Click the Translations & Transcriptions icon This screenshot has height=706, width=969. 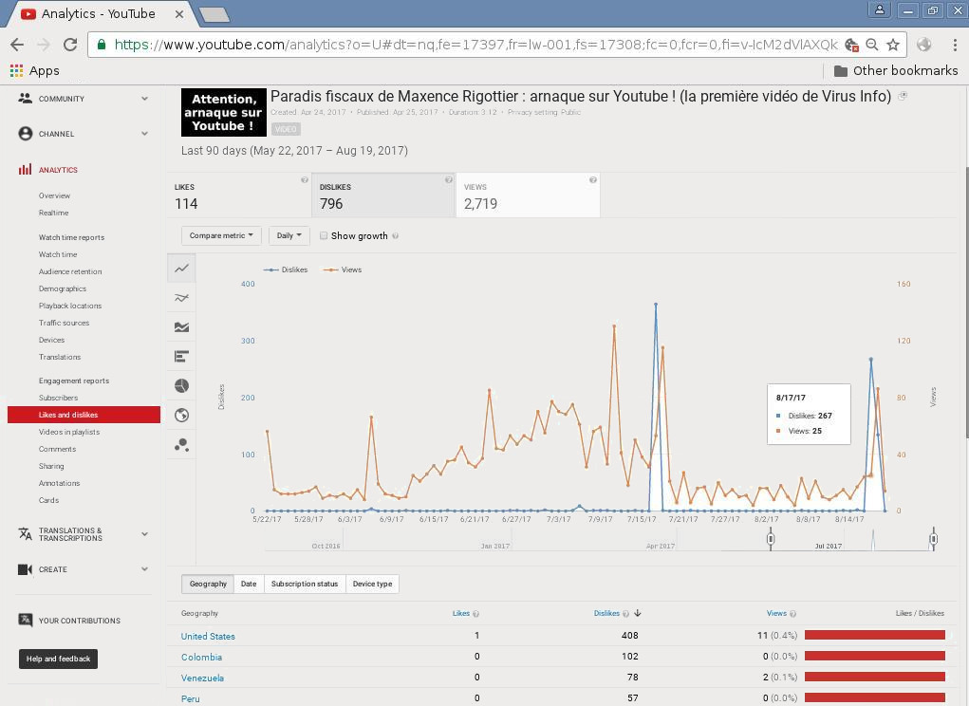pos(26,533)
